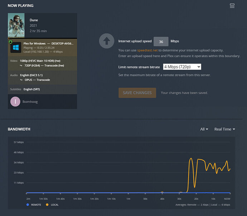Click the 11 Mbps axis label
Screen dimensions: 247x216
click(19, 183)
